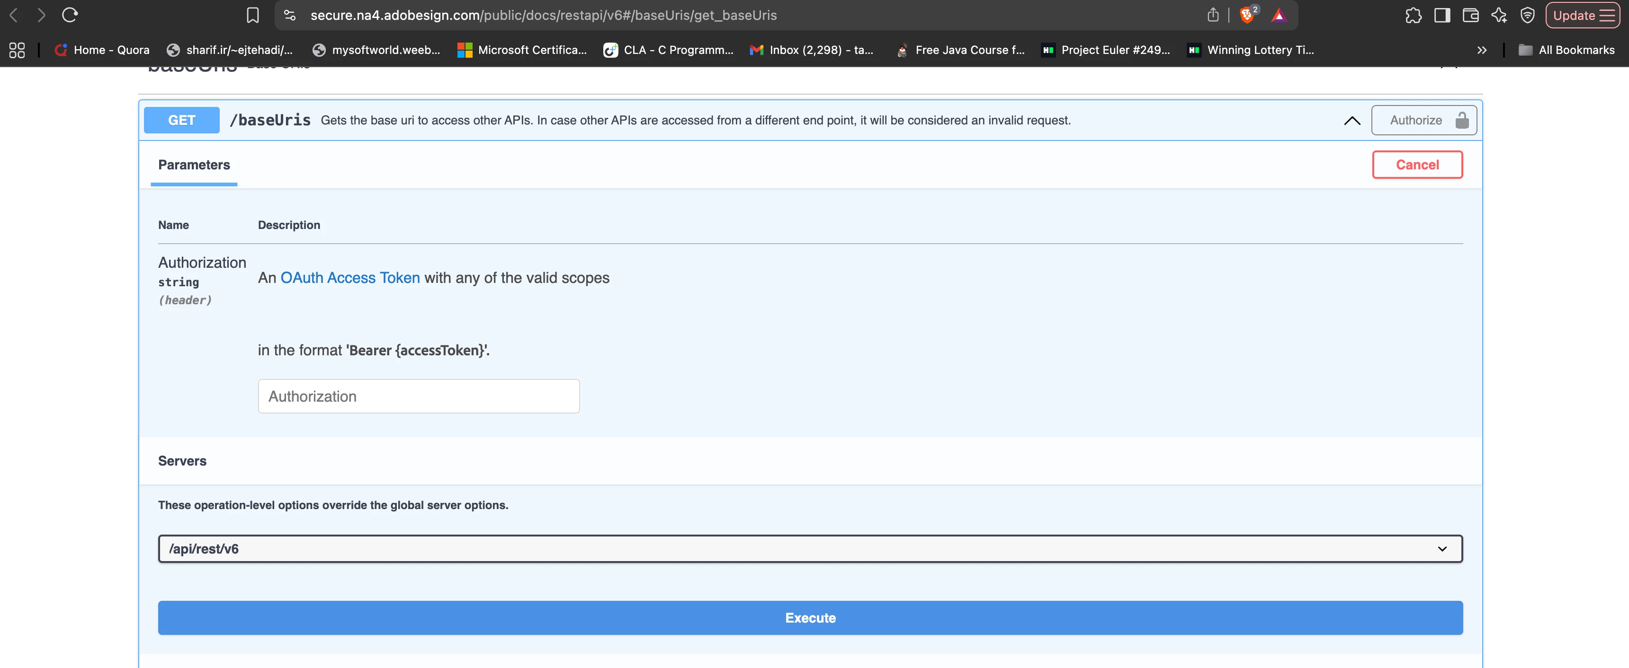Viewport: 1629px width, 668px height.
Task: Click the share page icon
Action: [1212, 15]
